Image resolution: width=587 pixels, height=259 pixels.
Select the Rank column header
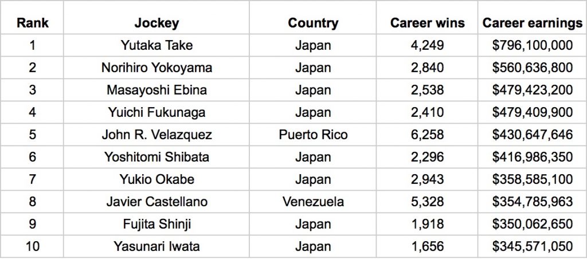pos(32,23)
